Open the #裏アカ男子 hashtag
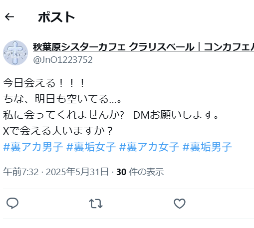 (33, 147)
